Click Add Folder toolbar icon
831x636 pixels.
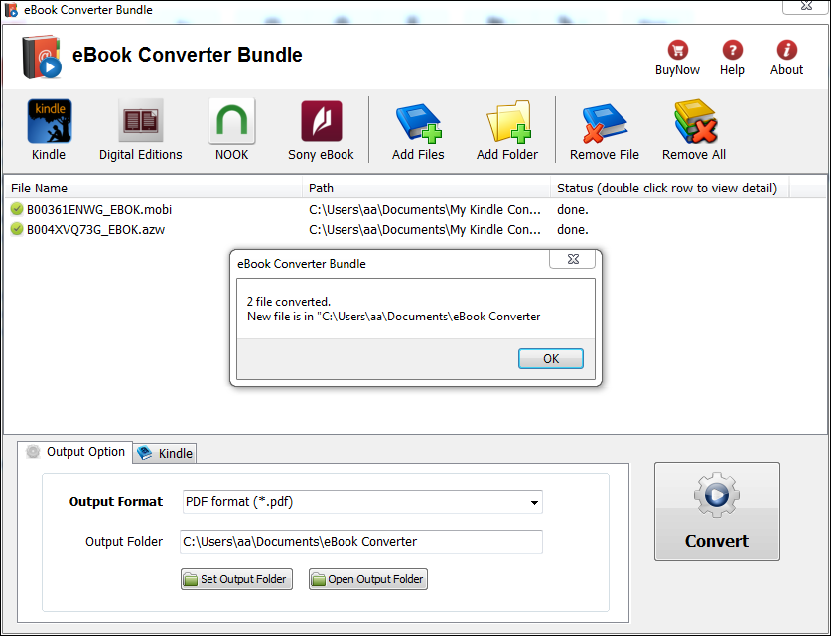pyautogui.click(x=507, y=130)
